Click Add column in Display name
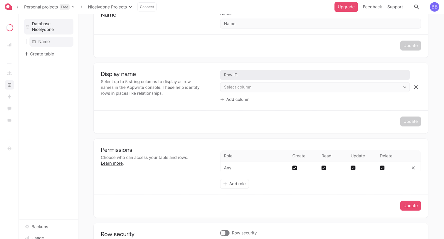 [x=235, y=100]
